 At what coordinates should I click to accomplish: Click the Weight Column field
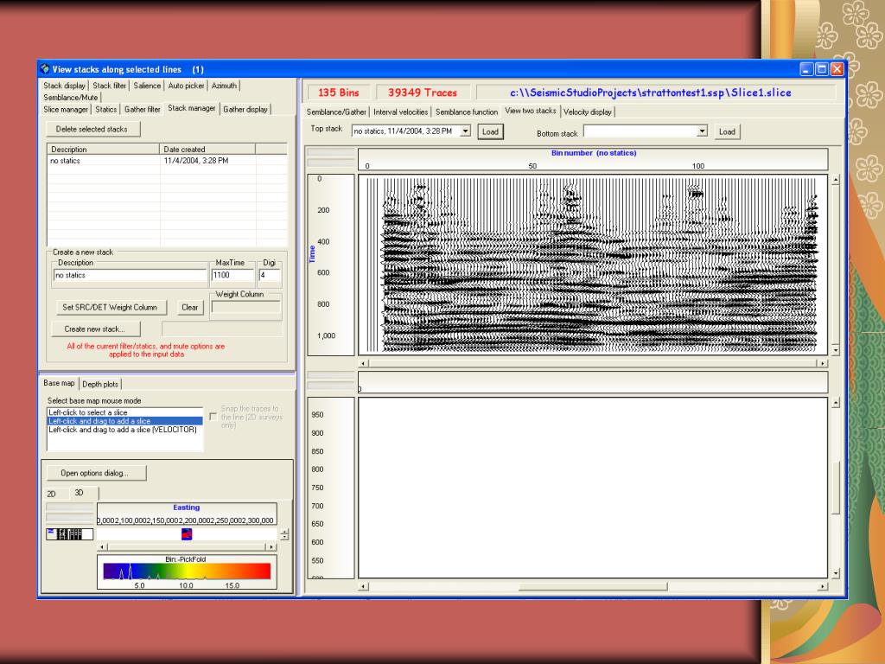coord(245,307)
